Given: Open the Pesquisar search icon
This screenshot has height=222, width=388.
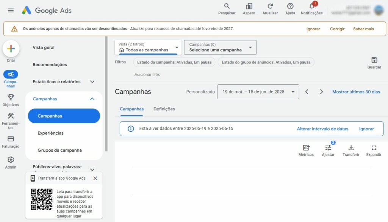Looking at the screenshot, I should tap(226, 7).
